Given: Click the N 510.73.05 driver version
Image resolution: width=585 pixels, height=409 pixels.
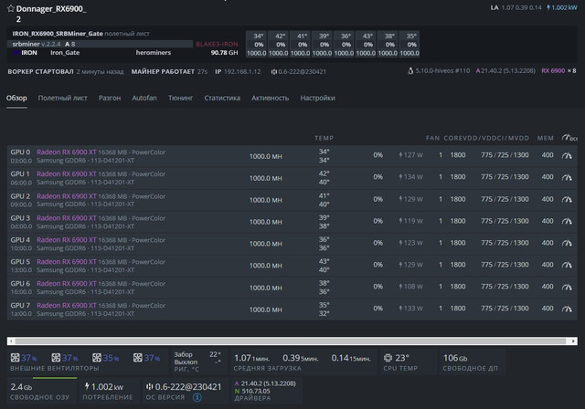Looking at the screenshot, I should (x=252, y=391).
